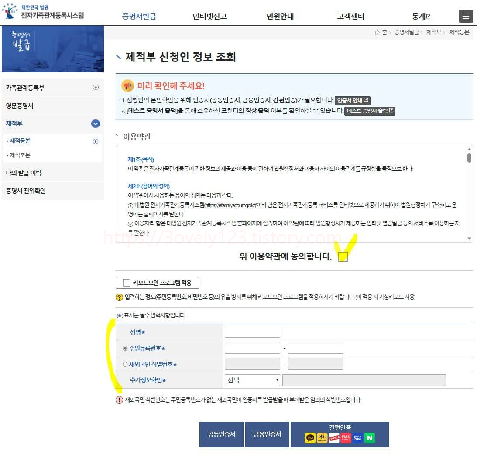Select KakaoTalk simple authentication icon
477x454 pixels.
(310, 437)
